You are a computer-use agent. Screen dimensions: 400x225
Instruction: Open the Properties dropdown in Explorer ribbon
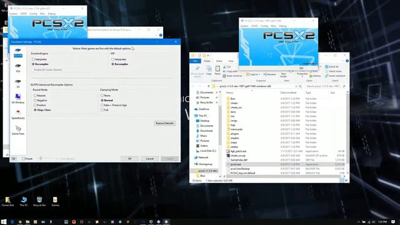pos(302,75)
